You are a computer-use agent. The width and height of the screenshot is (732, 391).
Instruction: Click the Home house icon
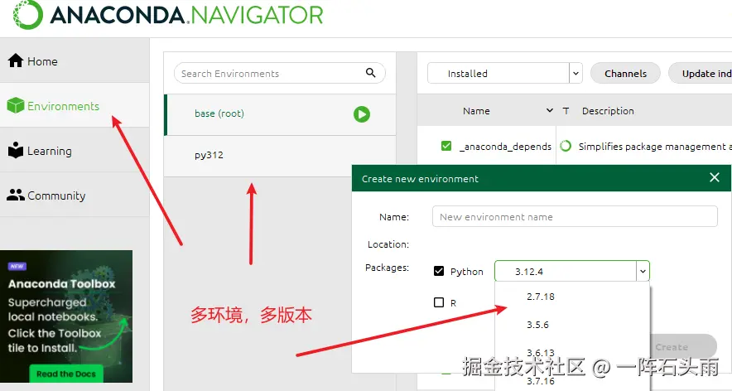coord(16,60)
